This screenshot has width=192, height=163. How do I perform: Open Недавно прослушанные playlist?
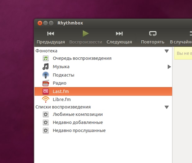tap(103, 130)
